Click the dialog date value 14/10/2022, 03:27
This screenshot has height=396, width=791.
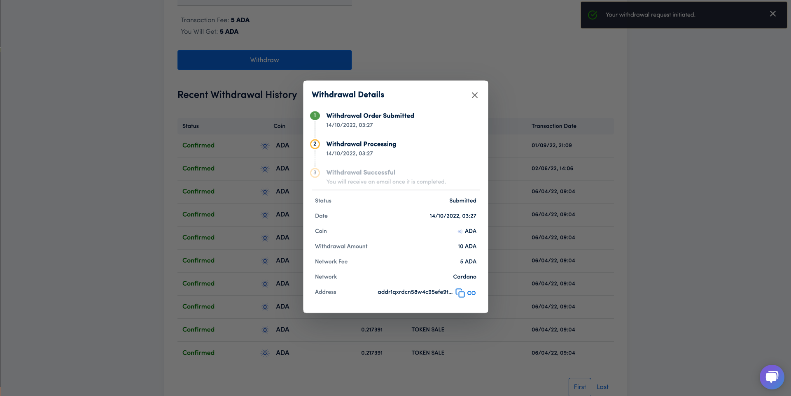click(x=453, y=216)
